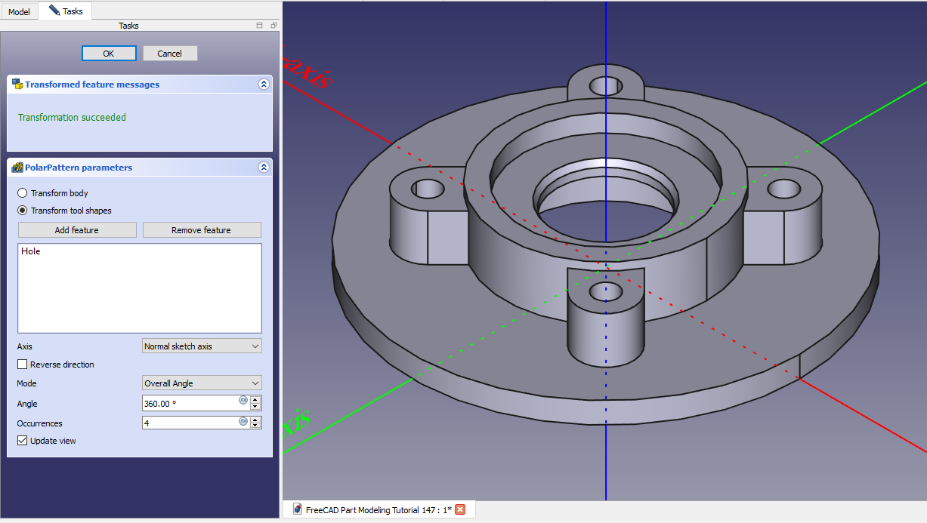Select the Transform body radio button
The height and width of the screenshot is (523, 927).
23,193
